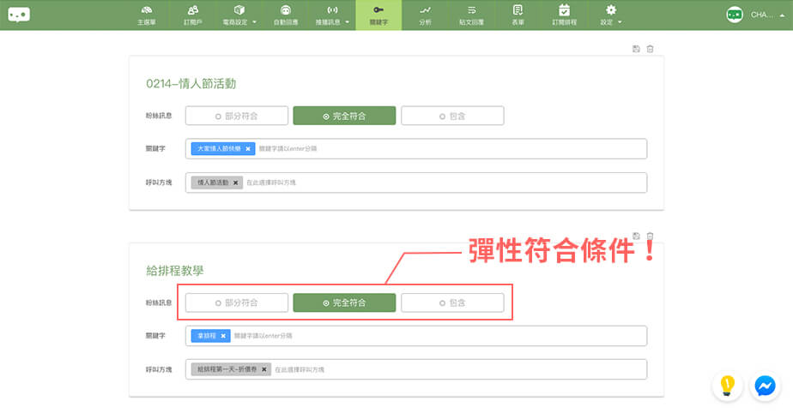This screenshot has width=793, height=413.
Task: Select 包含 option for 0214–情人節活動
Action: pos(452,116)
